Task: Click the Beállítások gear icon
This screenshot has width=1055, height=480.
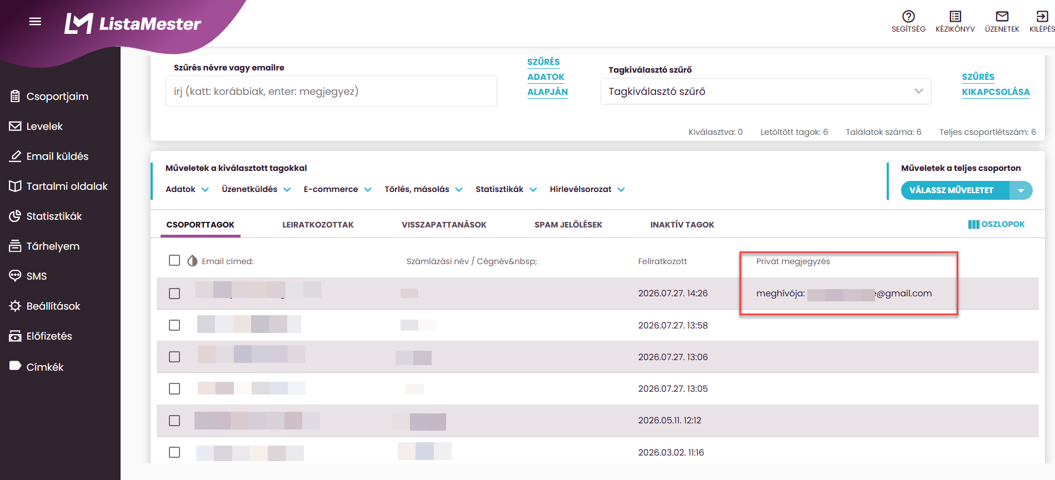Action: point(15,306)
